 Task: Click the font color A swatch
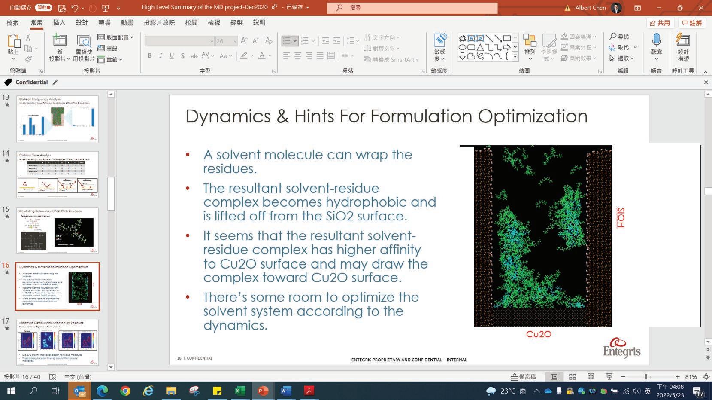pos(262,55)
